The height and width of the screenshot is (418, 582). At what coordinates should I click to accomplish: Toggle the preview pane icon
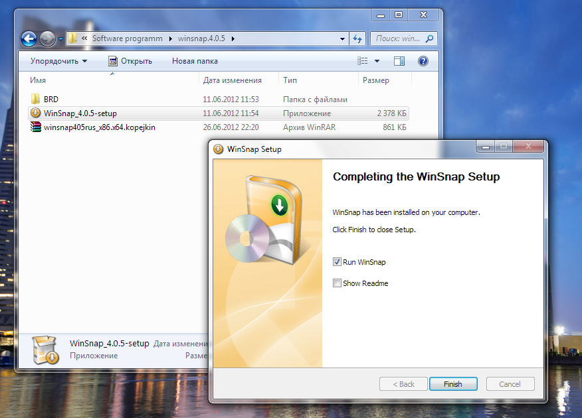coord(399,61)
